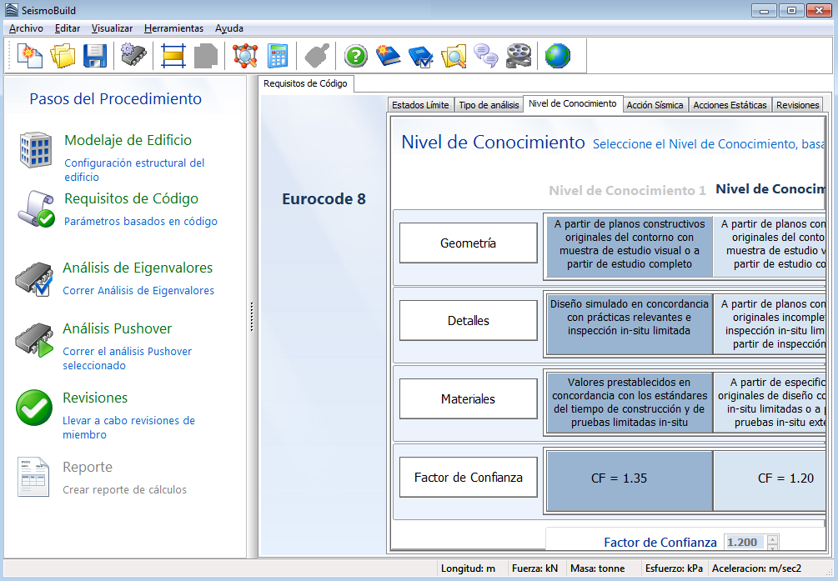This screenshot has height=581, width=838.
Task: Click the Geometría button
Action: pyautogui.click(x=468, y=243)
